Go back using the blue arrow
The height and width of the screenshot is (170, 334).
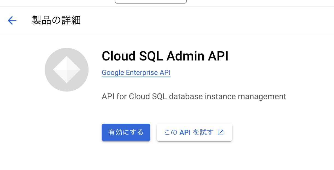click(x=12, y=20)
